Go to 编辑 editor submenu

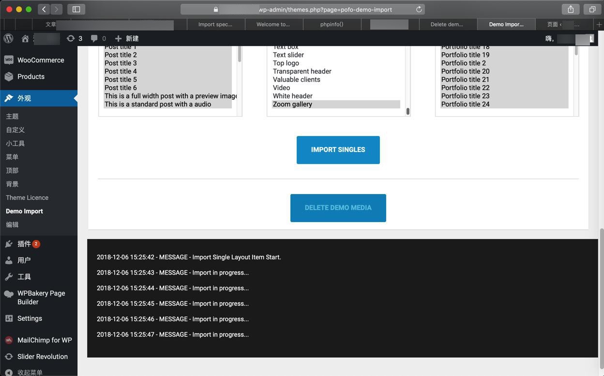pos(12,225)
